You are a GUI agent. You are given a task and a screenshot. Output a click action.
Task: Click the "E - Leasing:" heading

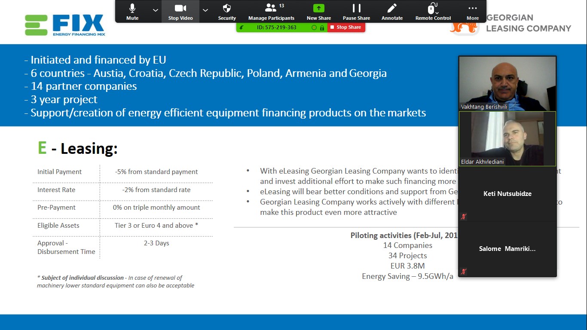(78, 148)
